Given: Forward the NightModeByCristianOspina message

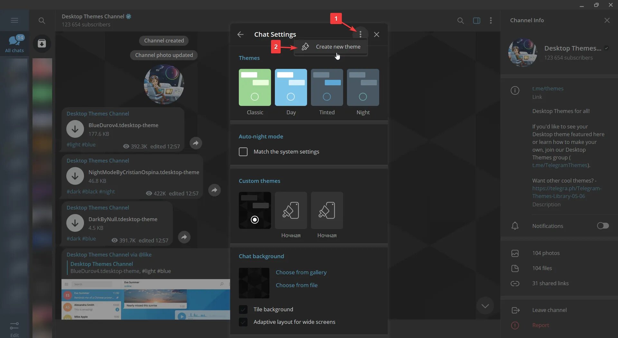Looking at the screenshot, I should click(x=214, y=190).
